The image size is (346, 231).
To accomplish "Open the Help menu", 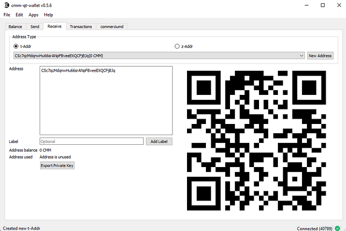I will [48, 15].
